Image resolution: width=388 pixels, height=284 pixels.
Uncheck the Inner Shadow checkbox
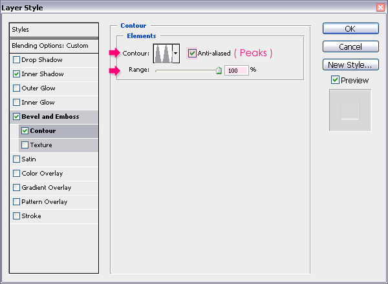[x=16, y=74]
